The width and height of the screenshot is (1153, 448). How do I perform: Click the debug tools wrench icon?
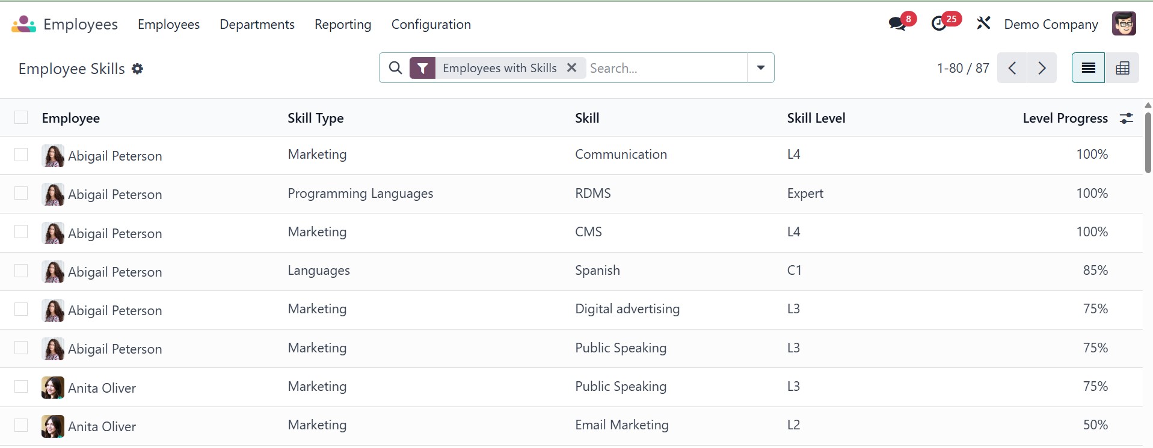[983, 24]
